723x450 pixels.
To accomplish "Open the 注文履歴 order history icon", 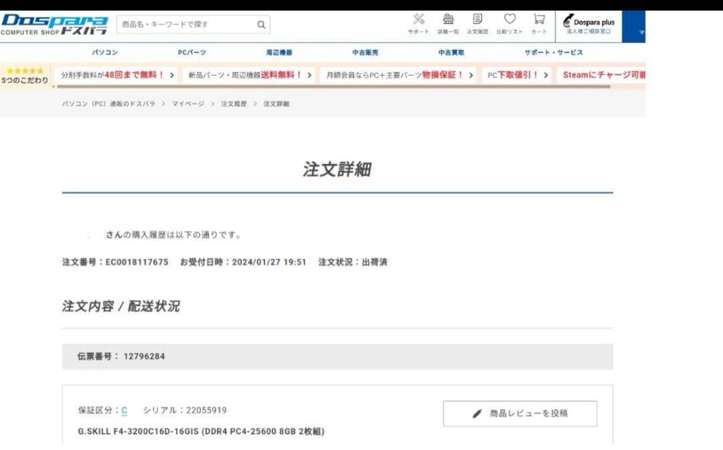I will [x=477, y=23].
